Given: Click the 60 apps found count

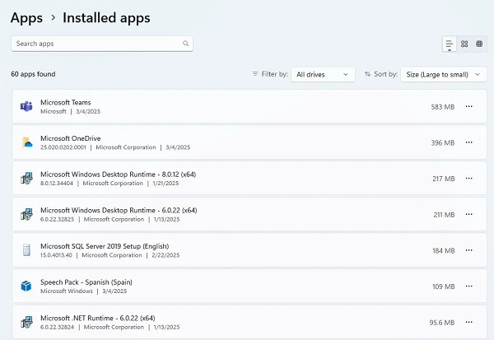Looking at the screenshot, I should [x=33, y=74].
